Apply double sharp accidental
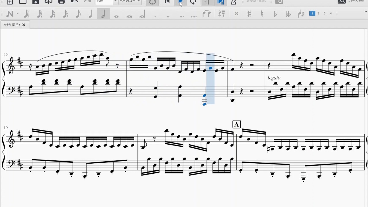368x207 pixels. click(x=236, y=14)
